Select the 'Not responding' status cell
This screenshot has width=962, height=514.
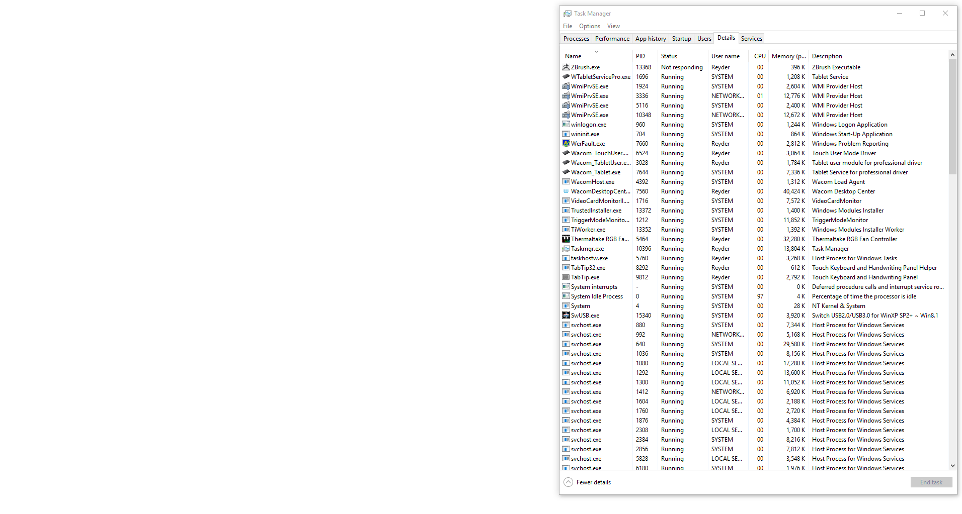[x=682, y=67]
